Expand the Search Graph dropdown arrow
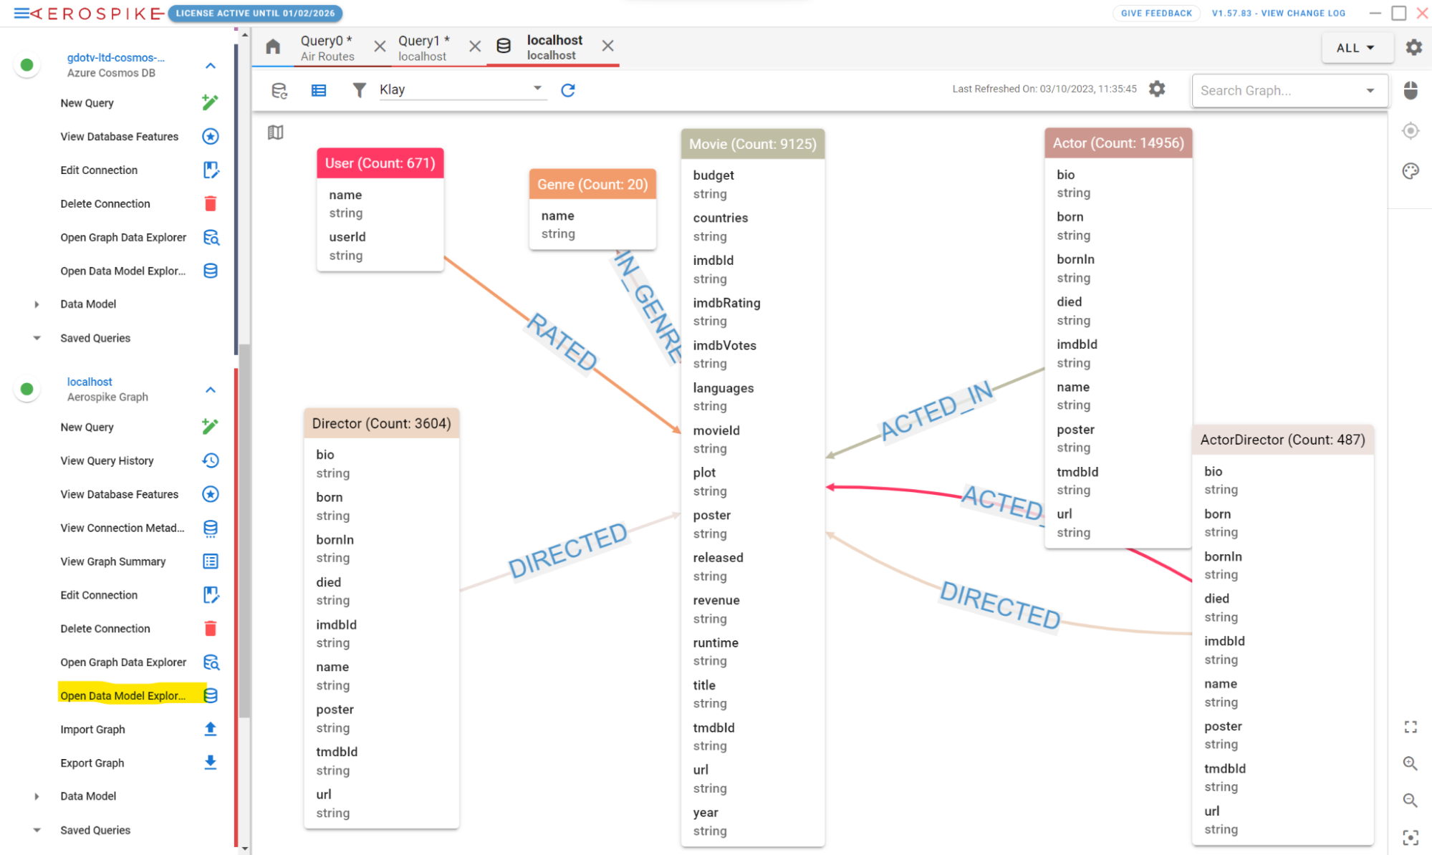Screen dimensions: 1432x855 point(1370,91)
